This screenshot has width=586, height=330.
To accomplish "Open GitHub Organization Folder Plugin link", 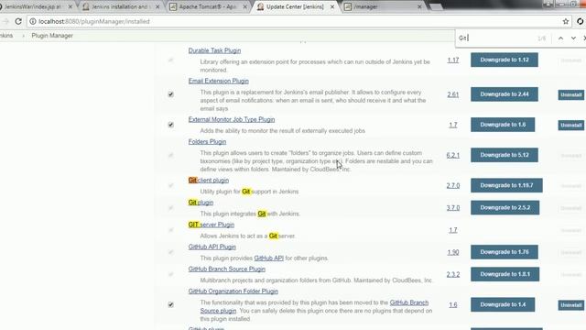I will tap(233, 291).
